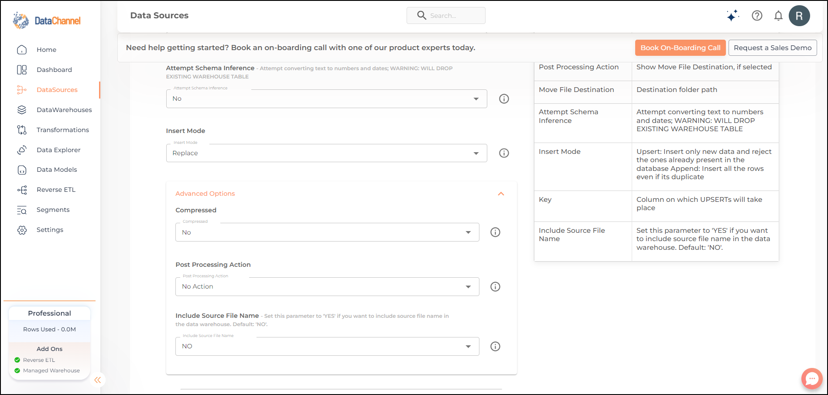Open Include Source File Name dropdown
The image size is (828, 395).
327,347
